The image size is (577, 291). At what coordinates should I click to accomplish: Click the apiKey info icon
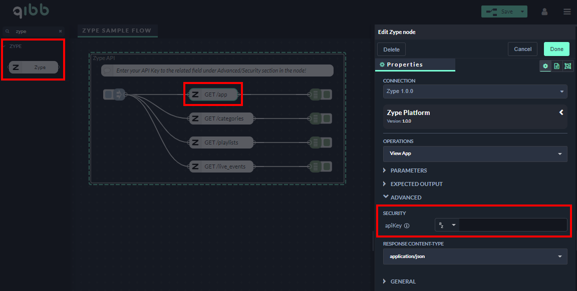[407, 225]
